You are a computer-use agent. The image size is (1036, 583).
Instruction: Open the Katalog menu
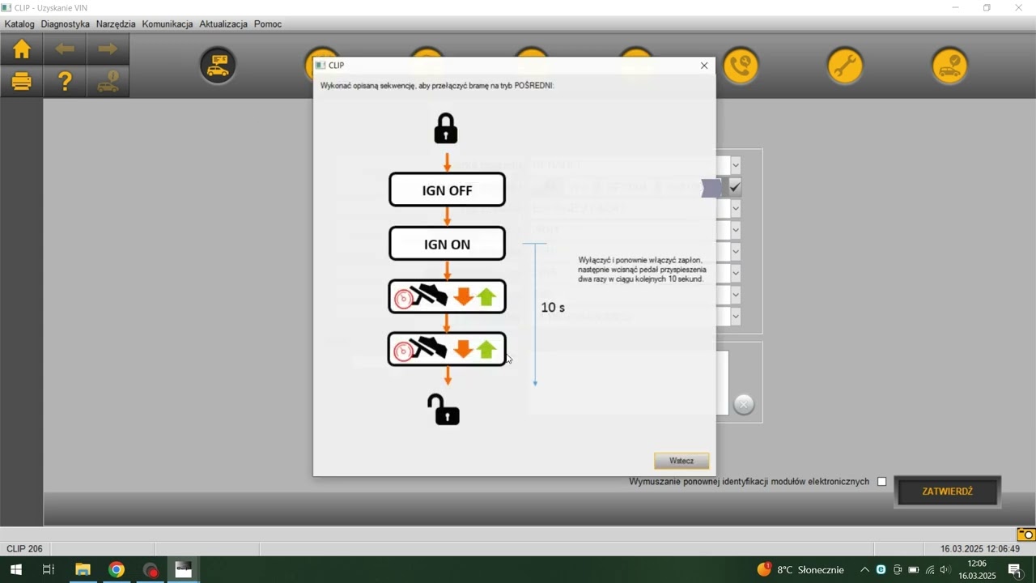click(19, 24)
